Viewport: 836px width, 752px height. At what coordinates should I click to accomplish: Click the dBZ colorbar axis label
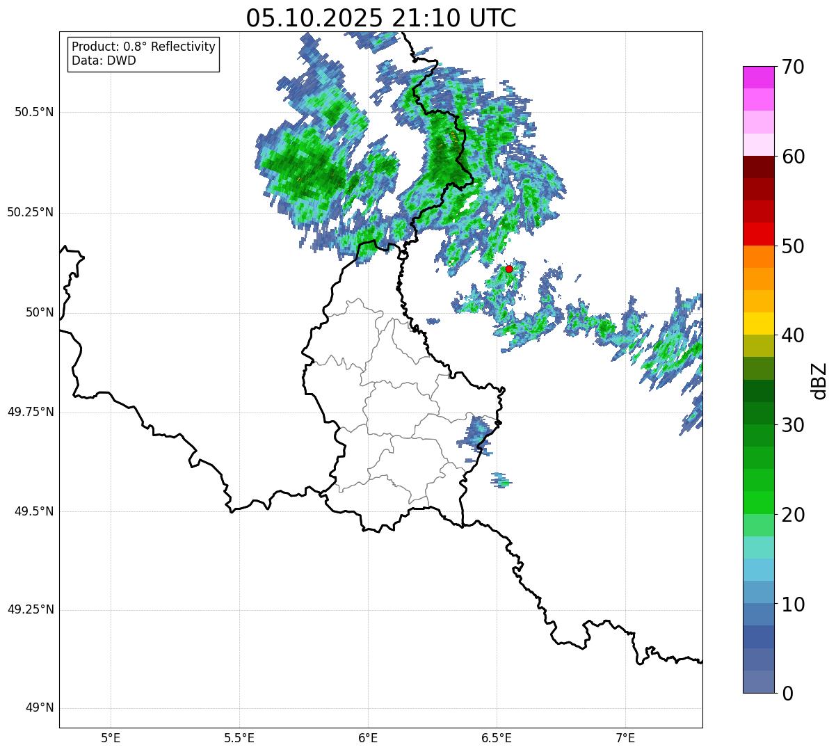coord(819,381)
